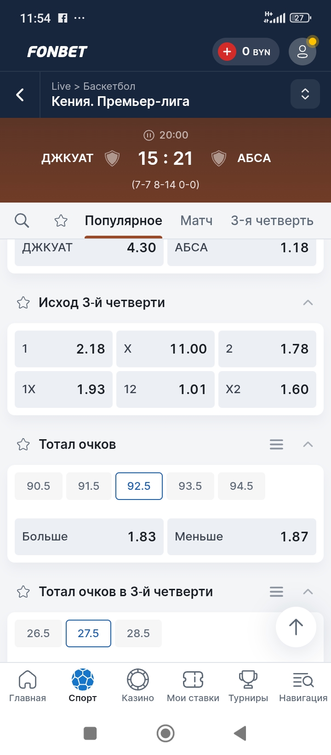Tap the red plus deposit icon
This screenshot has height=755, width=331.
coord(227,52)
